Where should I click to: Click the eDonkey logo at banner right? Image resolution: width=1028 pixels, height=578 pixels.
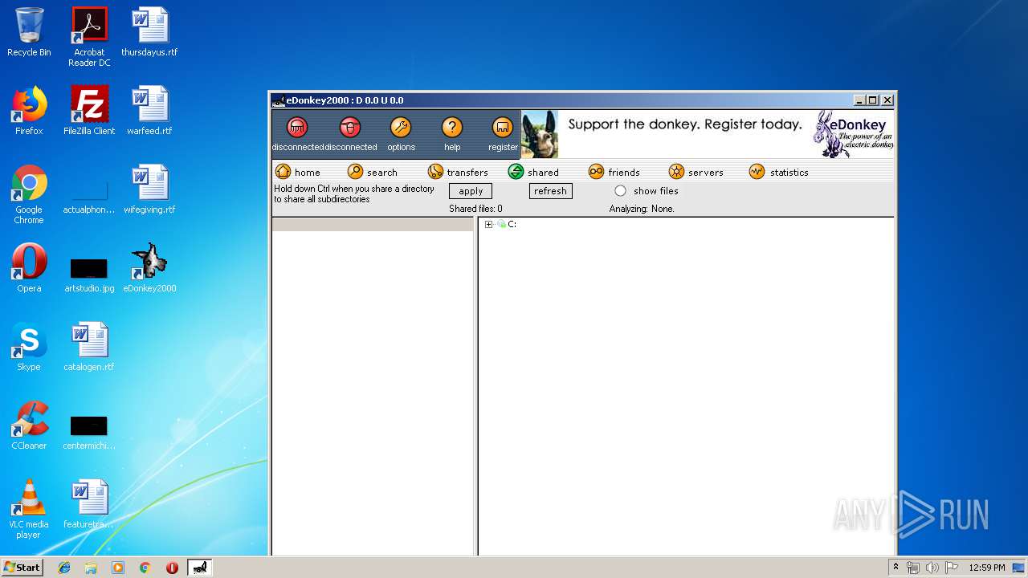tap(853, 134)
